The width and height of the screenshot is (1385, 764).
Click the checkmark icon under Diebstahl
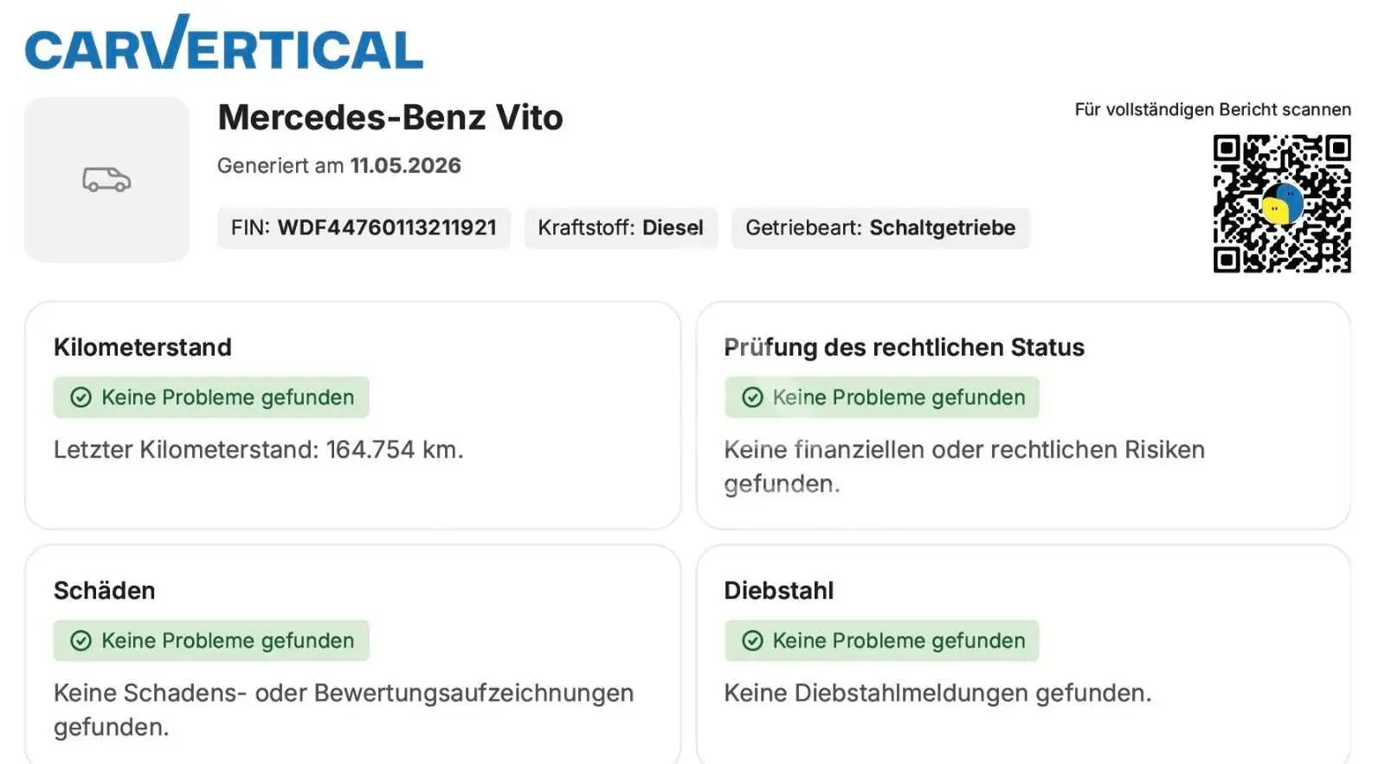coord(752,640)
